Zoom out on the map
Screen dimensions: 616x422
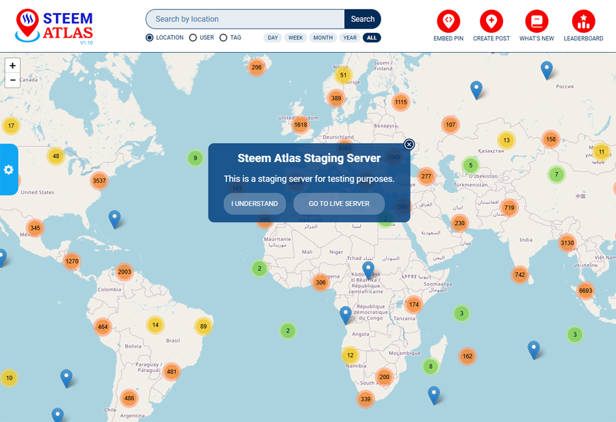point(12,80)
